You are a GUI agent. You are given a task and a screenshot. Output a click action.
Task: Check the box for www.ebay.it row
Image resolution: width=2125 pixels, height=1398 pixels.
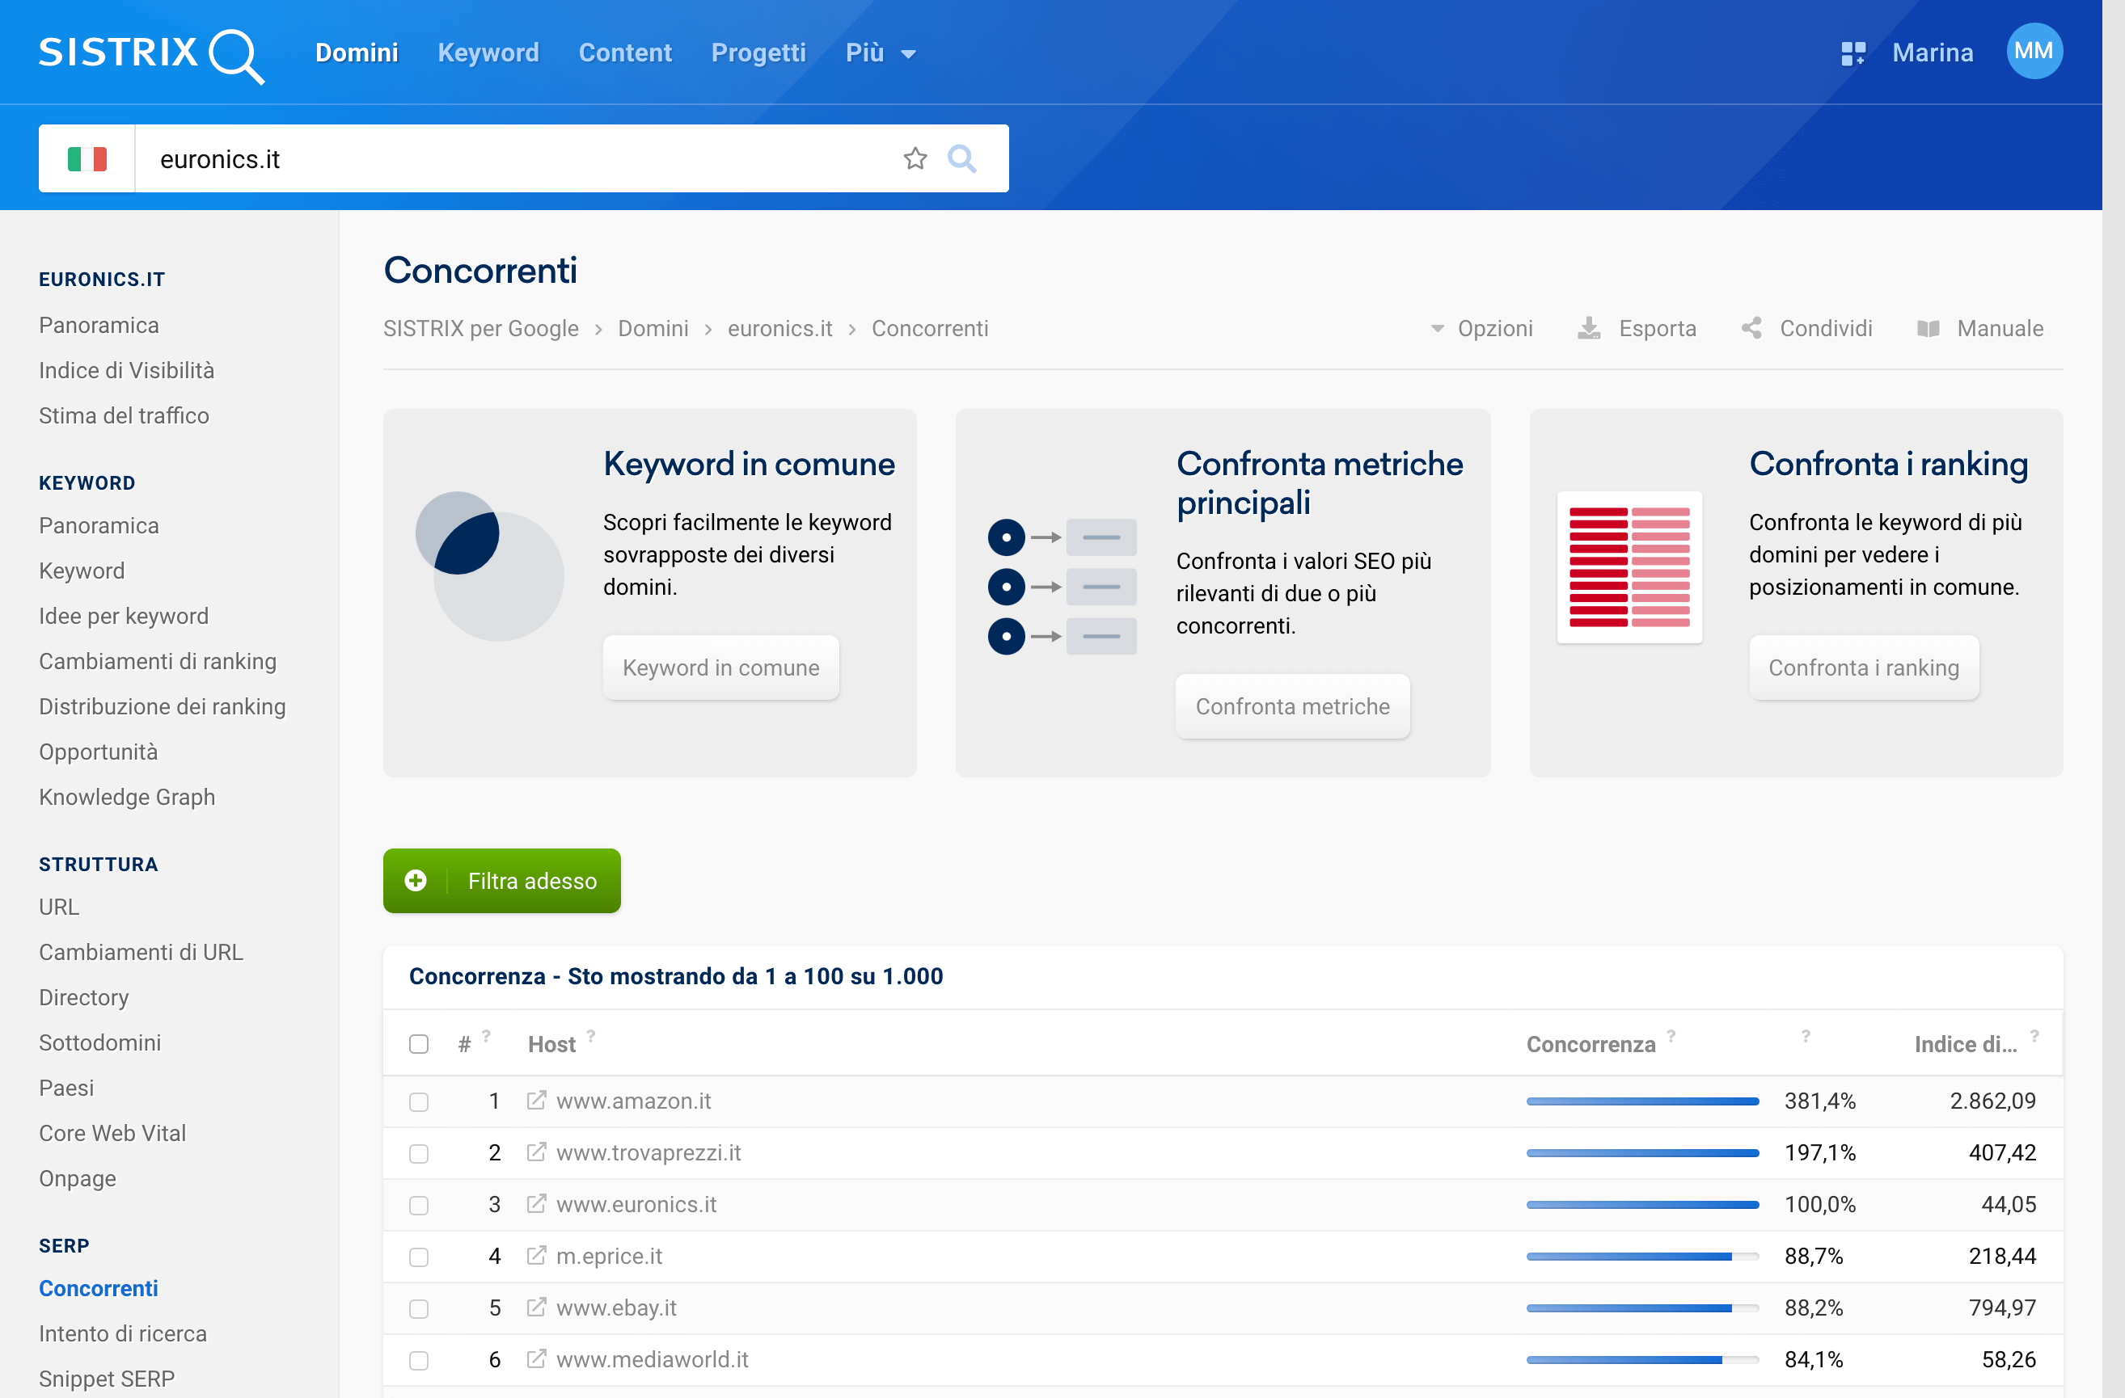419,1309
